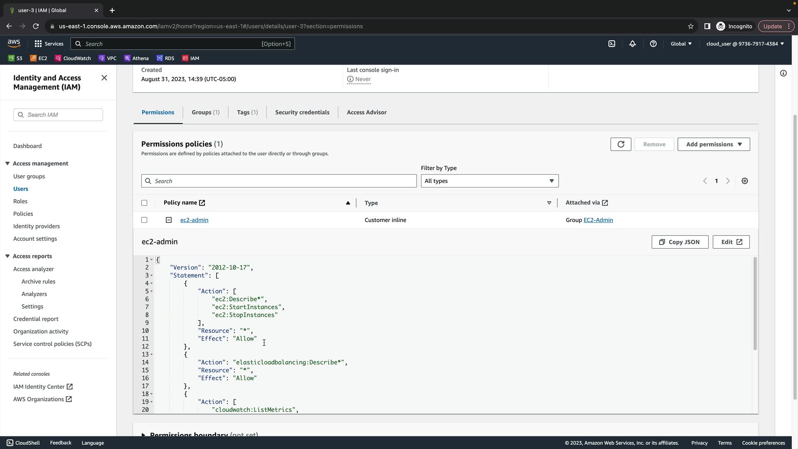Click the JSON policy viewer scrollbar
798x449 pixels.
755,303
